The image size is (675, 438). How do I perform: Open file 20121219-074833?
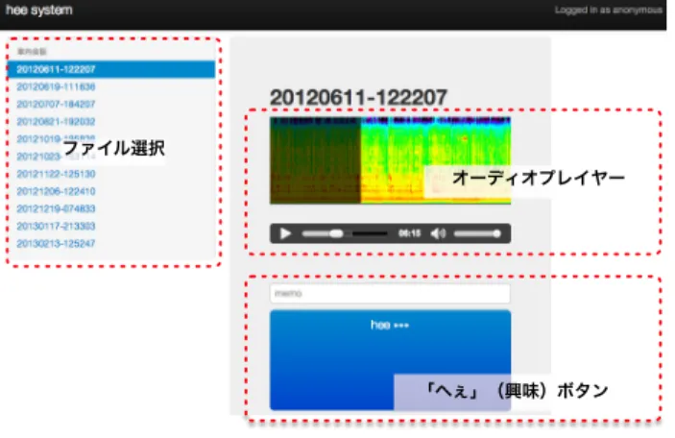56,208
